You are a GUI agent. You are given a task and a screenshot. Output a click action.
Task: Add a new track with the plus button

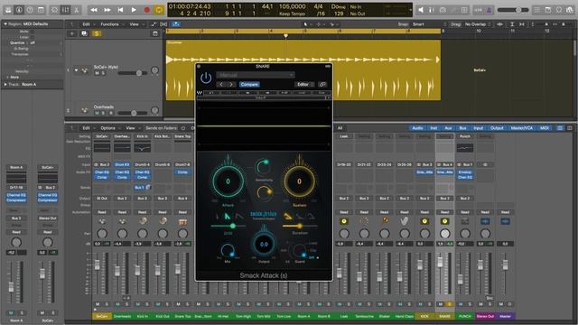72,33
